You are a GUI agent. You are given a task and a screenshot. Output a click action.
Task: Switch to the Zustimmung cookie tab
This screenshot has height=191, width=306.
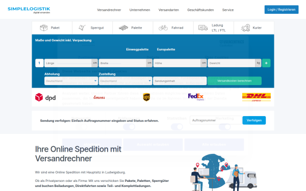(89, 57)
